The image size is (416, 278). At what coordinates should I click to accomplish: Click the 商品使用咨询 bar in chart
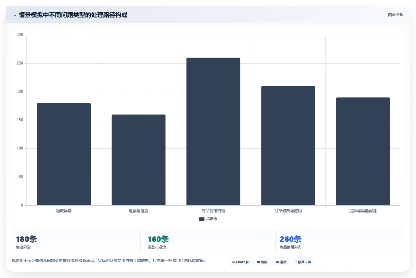(213, 131)
